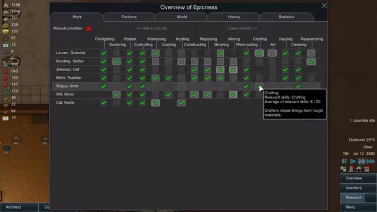Toggle the first small icon under the speed controls

coord(343,169)
